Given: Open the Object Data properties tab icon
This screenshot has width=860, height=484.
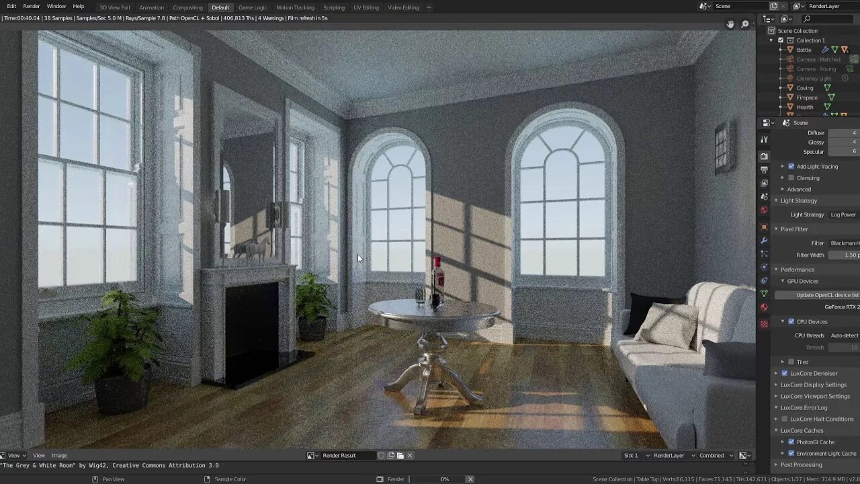Looking at the screenshot, I should pyautogui.click(x=764, y=294).
